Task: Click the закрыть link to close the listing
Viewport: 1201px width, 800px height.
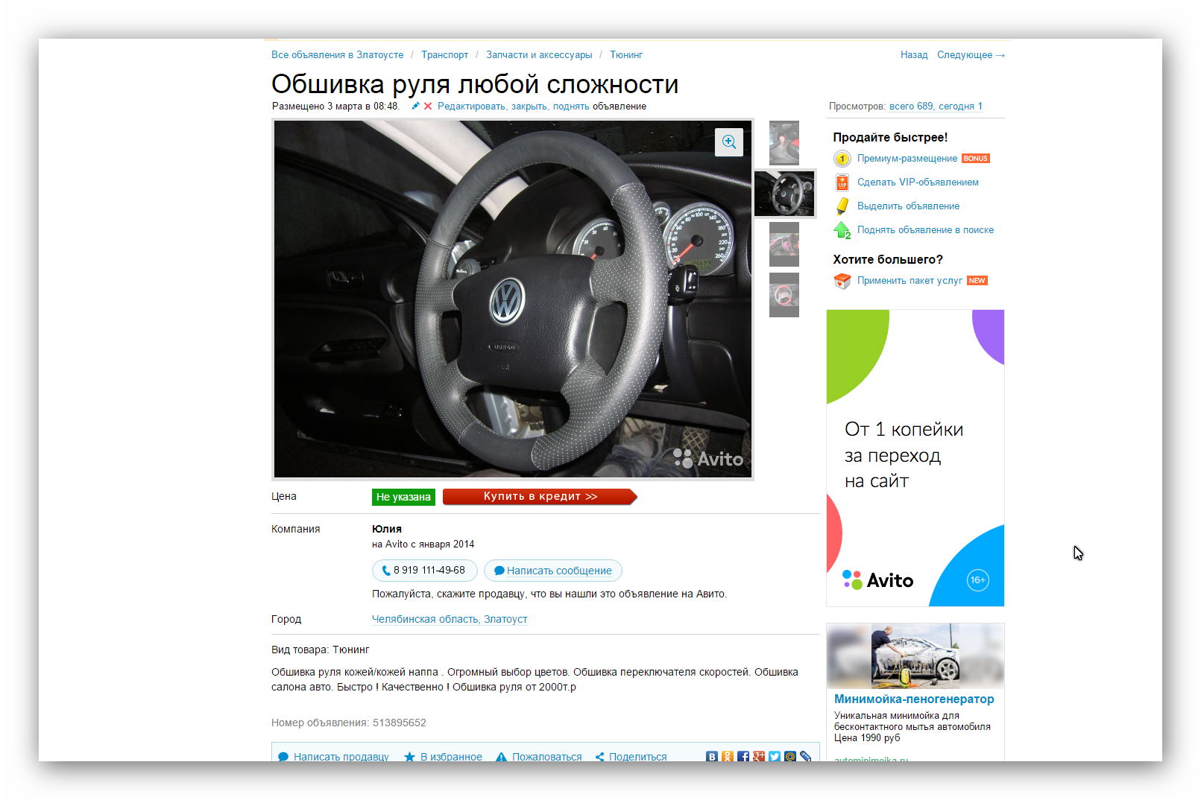Action: point(529,107)
